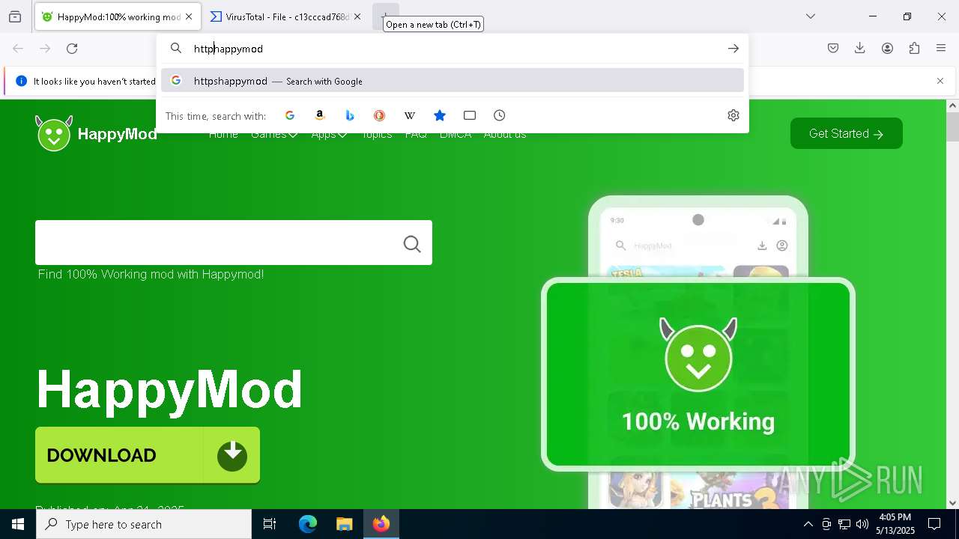The image size is (959, 539).
Task: Click the Windows taskbar search box
Action: coord(144,524)
